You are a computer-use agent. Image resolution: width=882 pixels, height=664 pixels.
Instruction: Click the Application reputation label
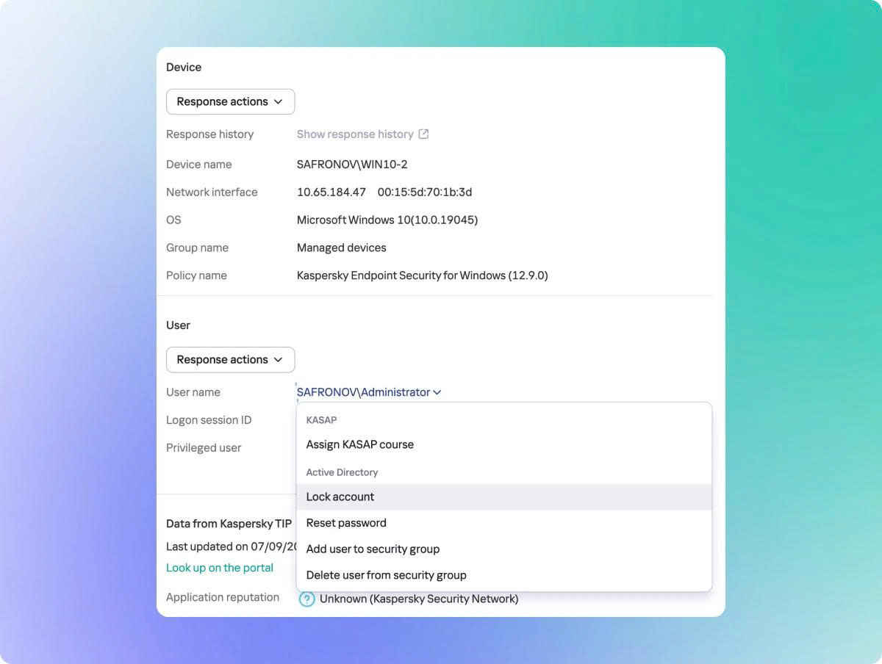[223, 597]
